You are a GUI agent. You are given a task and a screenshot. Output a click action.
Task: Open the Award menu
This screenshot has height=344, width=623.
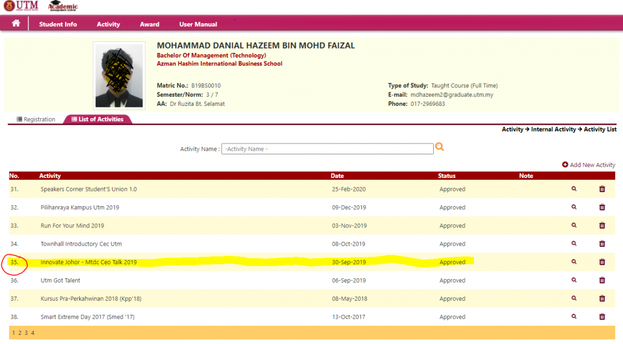tap(150, 24)
